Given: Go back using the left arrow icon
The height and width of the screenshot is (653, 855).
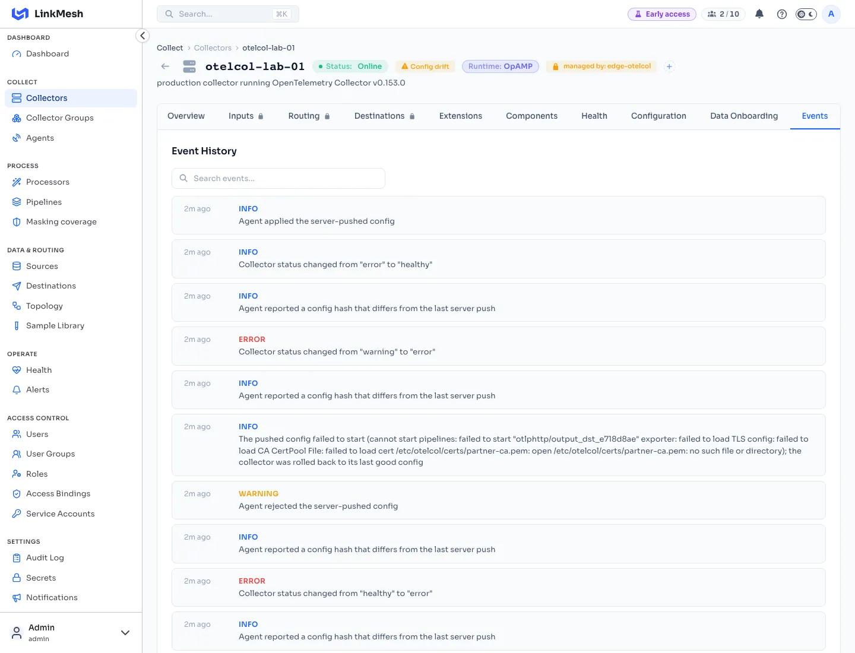Looking at the screenshot, I should click(165, 66).
